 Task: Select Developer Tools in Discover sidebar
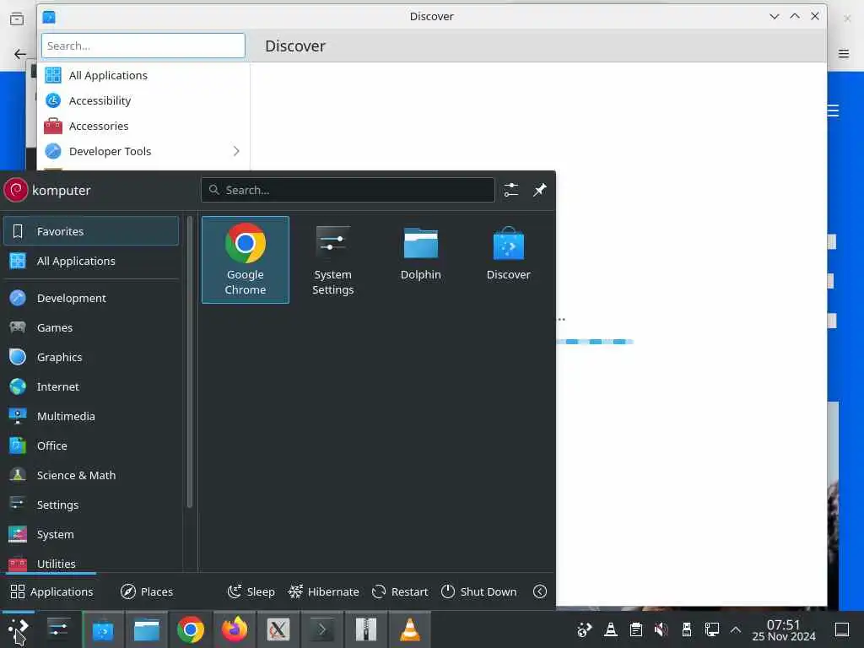143,152
